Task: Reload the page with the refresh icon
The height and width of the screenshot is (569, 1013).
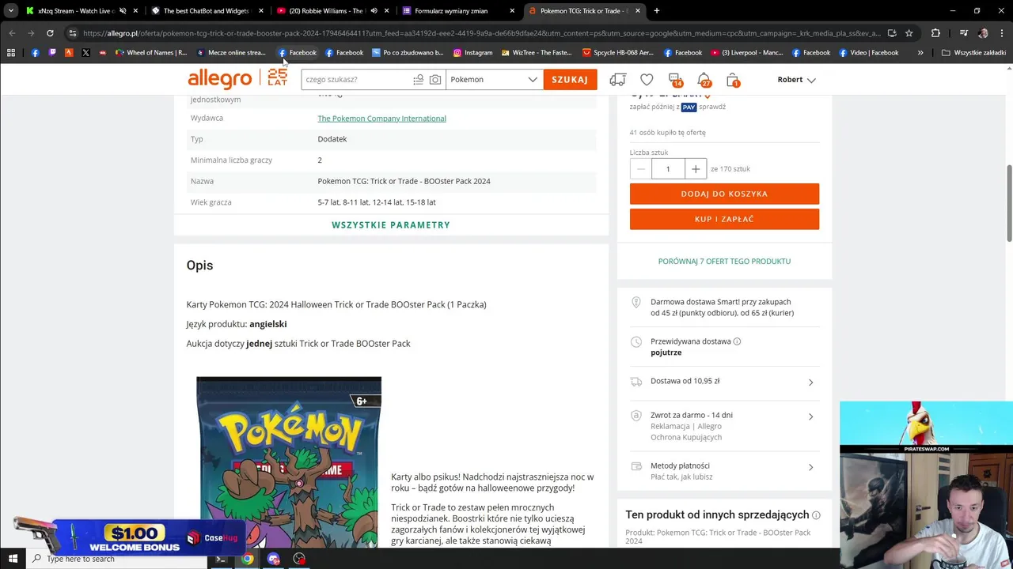Action: click(50, 33)
